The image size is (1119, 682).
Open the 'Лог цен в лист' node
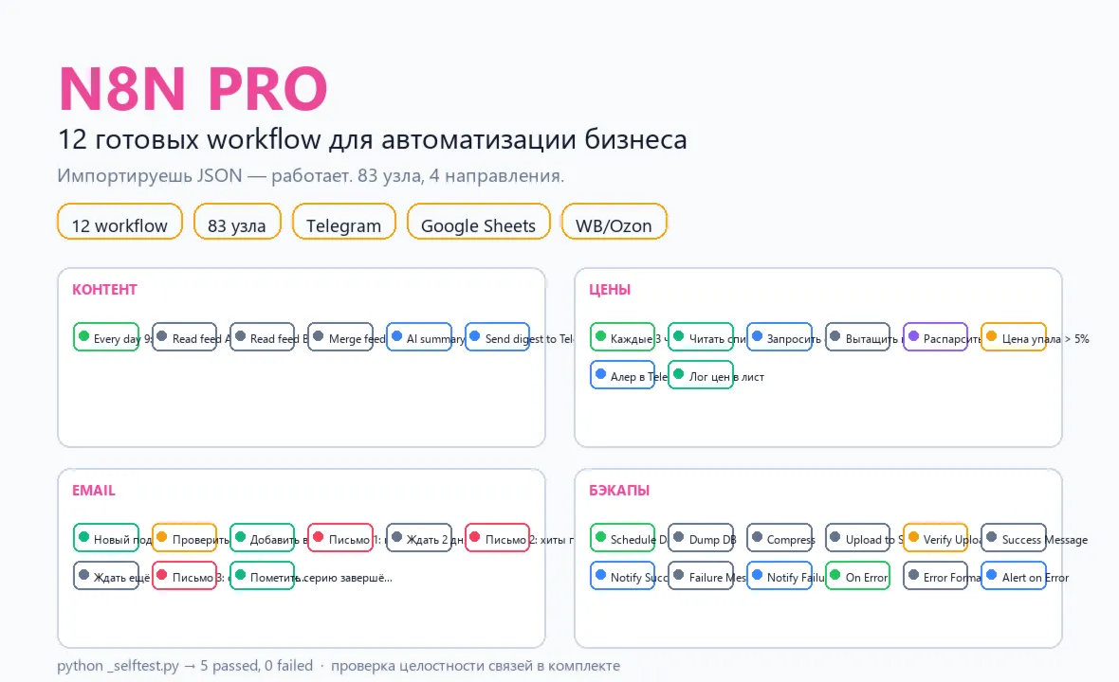pos(701,375)
